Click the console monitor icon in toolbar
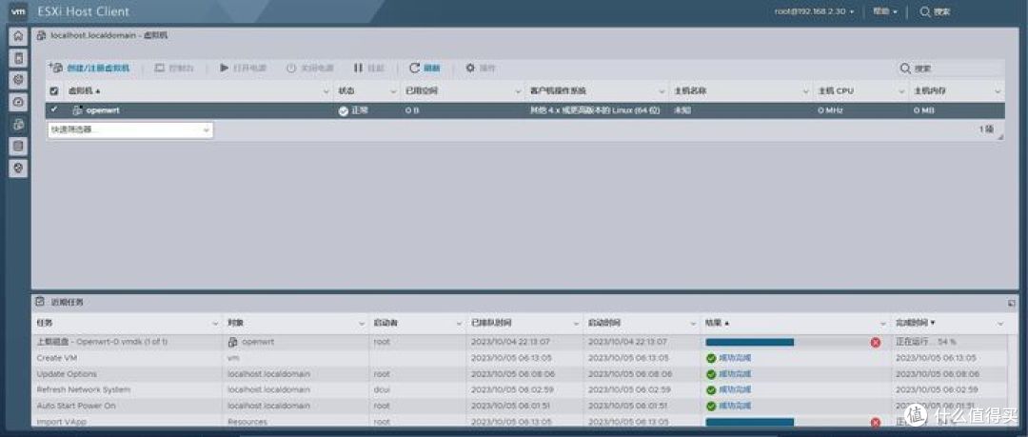Screen dimensions: 1028x437 (159, 69)
